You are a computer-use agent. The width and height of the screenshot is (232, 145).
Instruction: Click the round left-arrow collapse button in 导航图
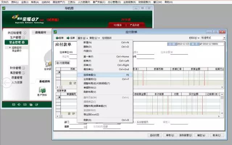(7, 83)
